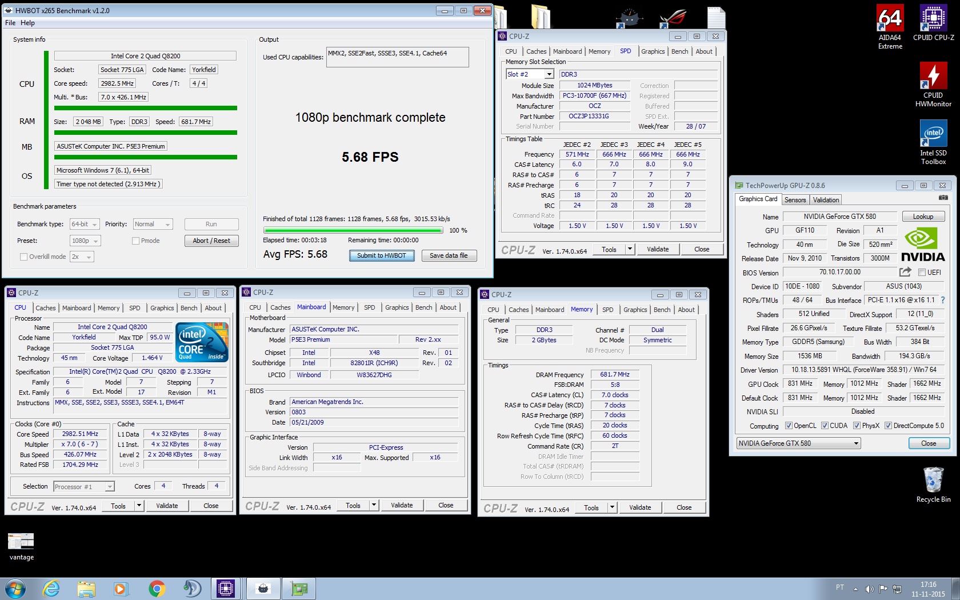Open Intel SSD Toolbox desktop icon
This screenshot has width=960, height=600.
[x=933, y=142]
